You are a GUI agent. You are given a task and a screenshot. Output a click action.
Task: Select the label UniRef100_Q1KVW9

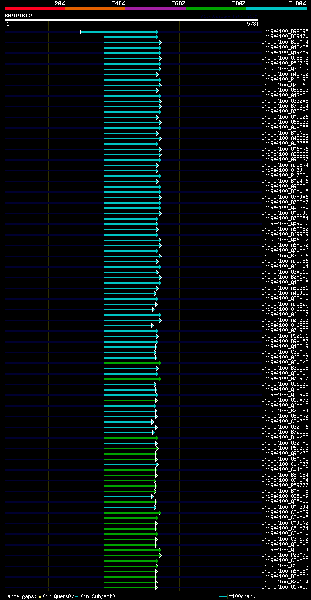[x=285, y=587]
